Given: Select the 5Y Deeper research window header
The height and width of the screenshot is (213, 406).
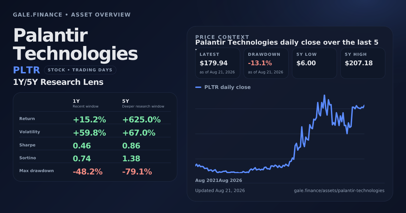Looking at the screenshot, I should [143, 103].
